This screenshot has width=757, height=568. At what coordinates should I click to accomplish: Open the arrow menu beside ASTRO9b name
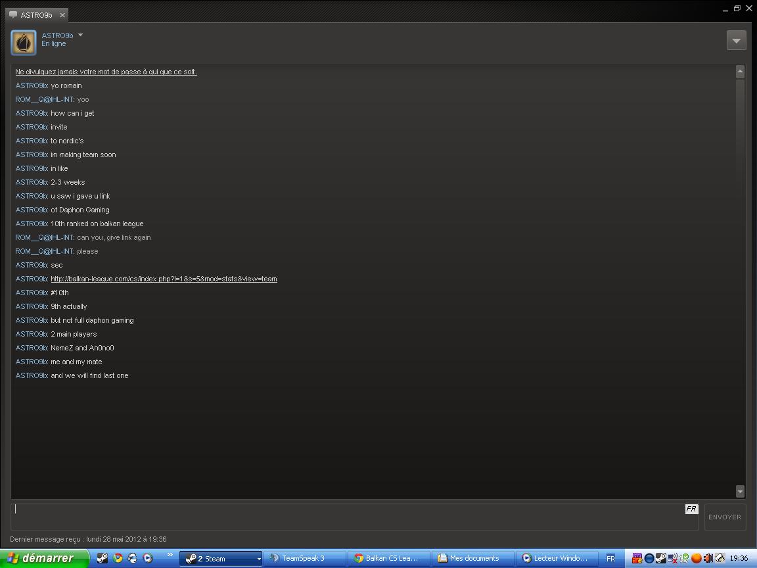click(80, 35)
